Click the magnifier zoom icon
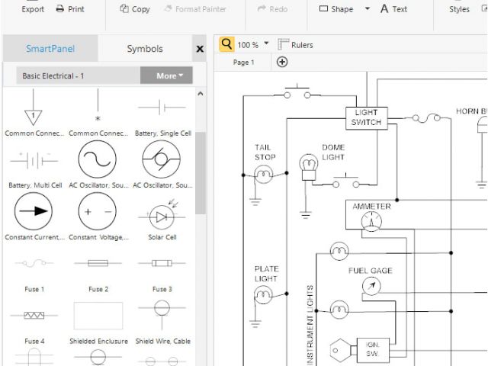The width and height of the screenshot is (488, 366). (x=226, y=44)
